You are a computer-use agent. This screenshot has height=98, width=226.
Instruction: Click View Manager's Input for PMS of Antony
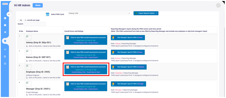pyautogui.click(x=128, y=37)
